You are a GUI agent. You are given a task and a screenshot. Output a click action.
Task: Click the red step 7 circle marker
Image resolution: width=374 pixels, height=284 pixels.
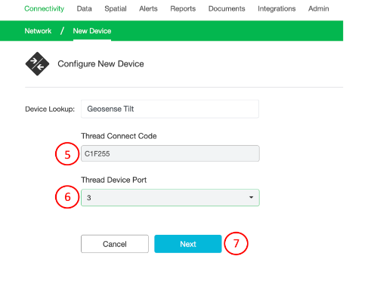[x=236, y=243]
